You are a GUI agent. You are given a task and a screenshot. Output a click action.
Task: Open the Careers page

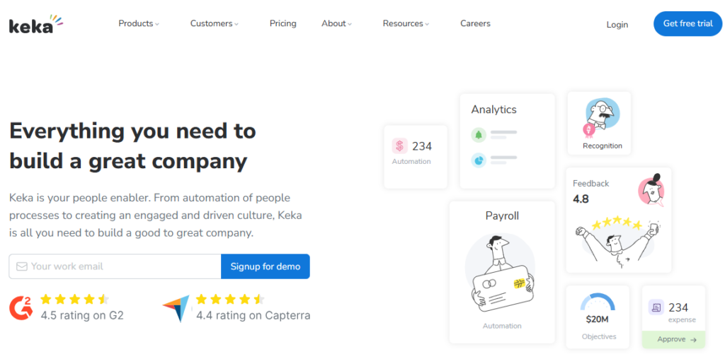[475, 23]
